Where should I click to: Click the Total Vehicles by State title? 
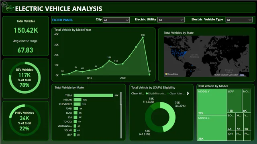click(178, 33)
